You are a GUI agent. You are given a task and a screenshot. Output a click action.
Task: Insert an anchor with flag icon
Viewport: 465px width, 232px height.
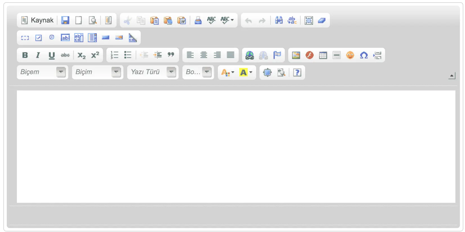click(x=277, y=55)
